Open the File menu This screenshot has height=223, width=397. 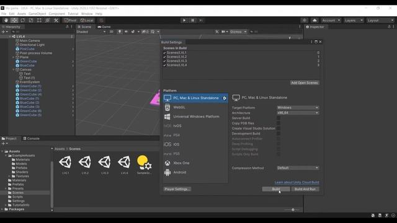pyautogui.click(x=4, y=14)
